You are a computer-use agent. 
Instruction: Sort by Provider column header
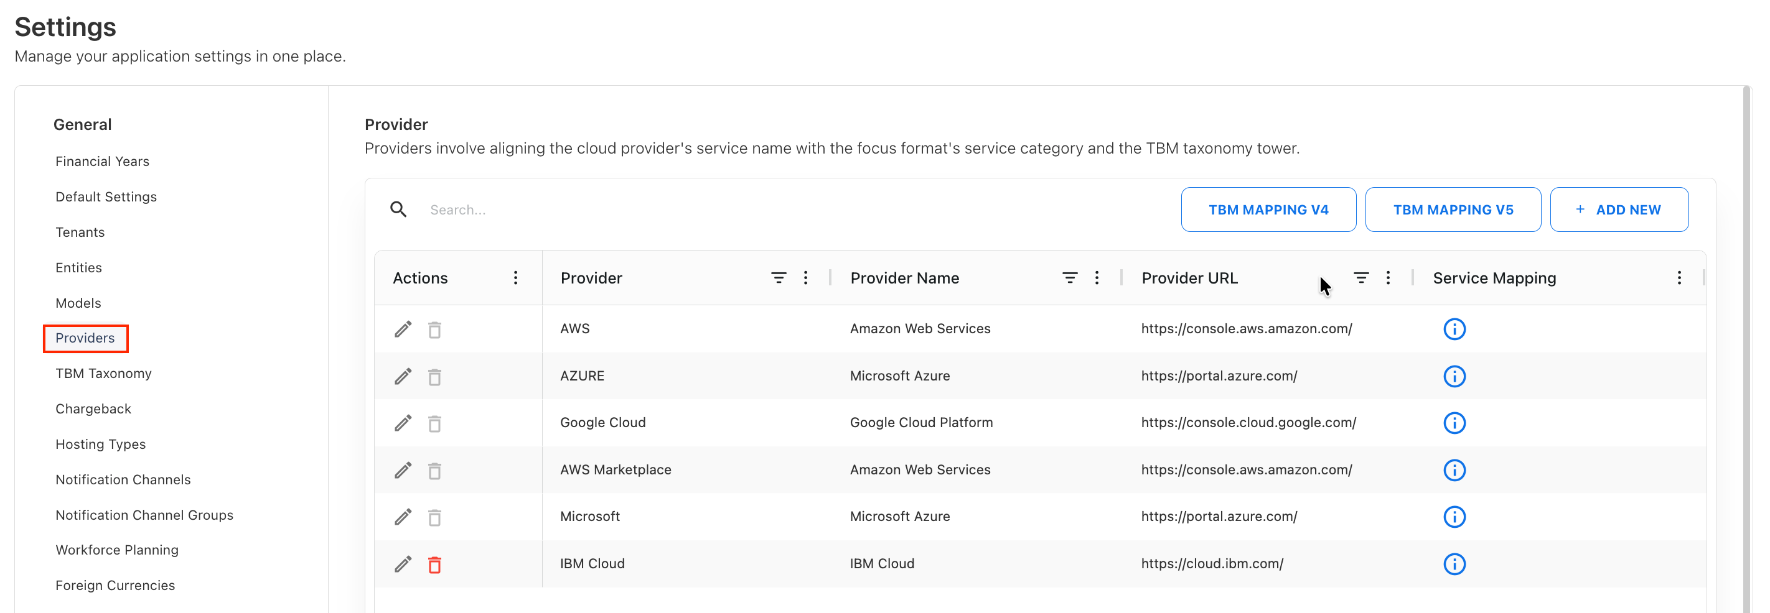coord(591,278)
